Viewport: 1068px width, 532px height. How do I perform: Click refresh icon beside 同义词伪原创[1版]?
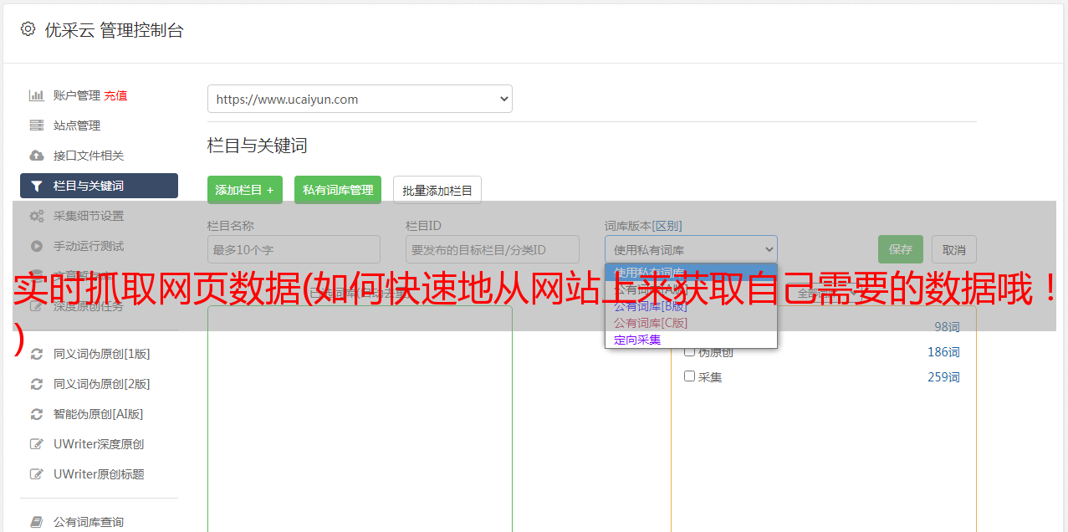37,354
